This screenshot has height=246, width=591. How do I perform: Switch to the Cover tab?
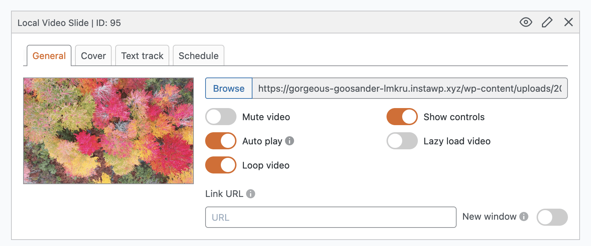(x=93, y=56)
